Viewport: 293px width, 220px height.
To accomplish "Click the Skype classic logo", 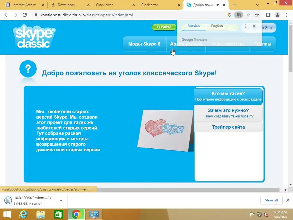I will tap(34, 36).
